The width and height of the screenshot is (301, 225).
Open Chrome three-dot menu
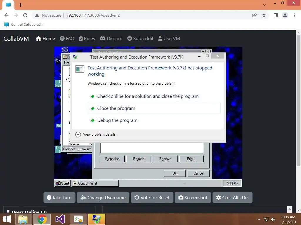tap(295, 15)
